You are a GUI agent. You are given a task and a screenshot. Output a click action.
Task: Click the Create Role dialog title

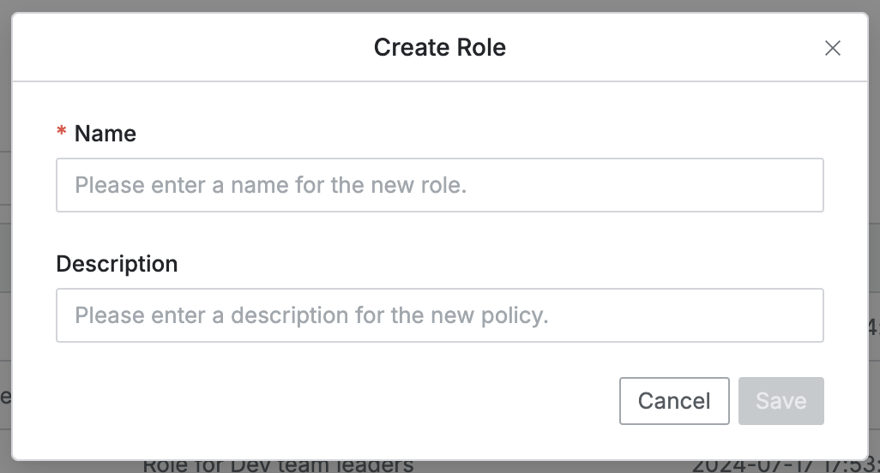pyautogui.click(x=439, y=47)
